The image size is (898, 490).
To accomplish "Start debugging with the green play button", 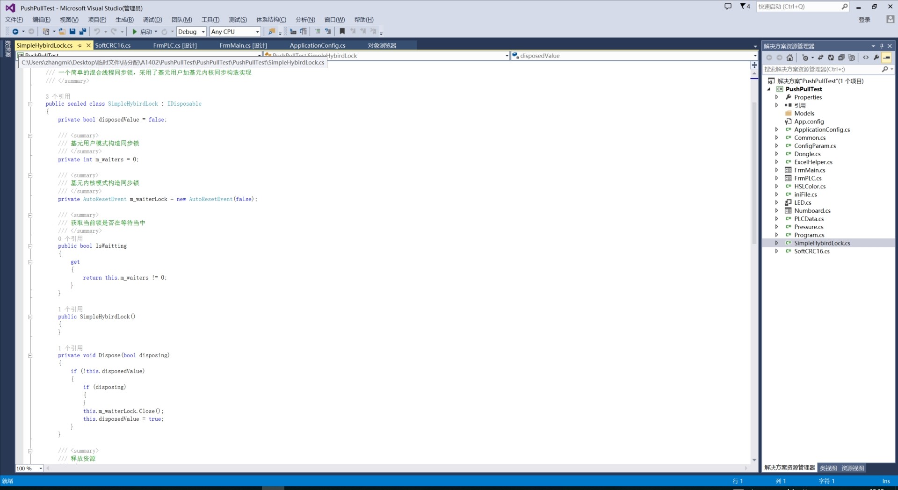I will (135, 31).
